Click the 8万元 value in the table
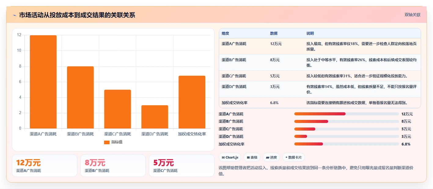The image size is (433, 189). tap(275, 60)
